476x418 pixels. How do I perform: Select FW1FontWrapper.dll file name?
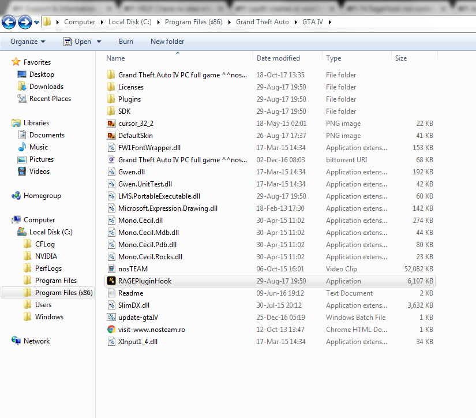149,148
